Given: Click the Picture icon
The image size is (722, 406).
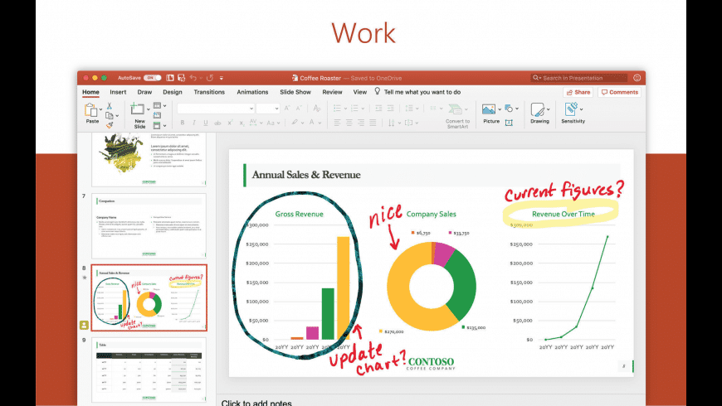Looking at the screenshot, I should [489, 109].
